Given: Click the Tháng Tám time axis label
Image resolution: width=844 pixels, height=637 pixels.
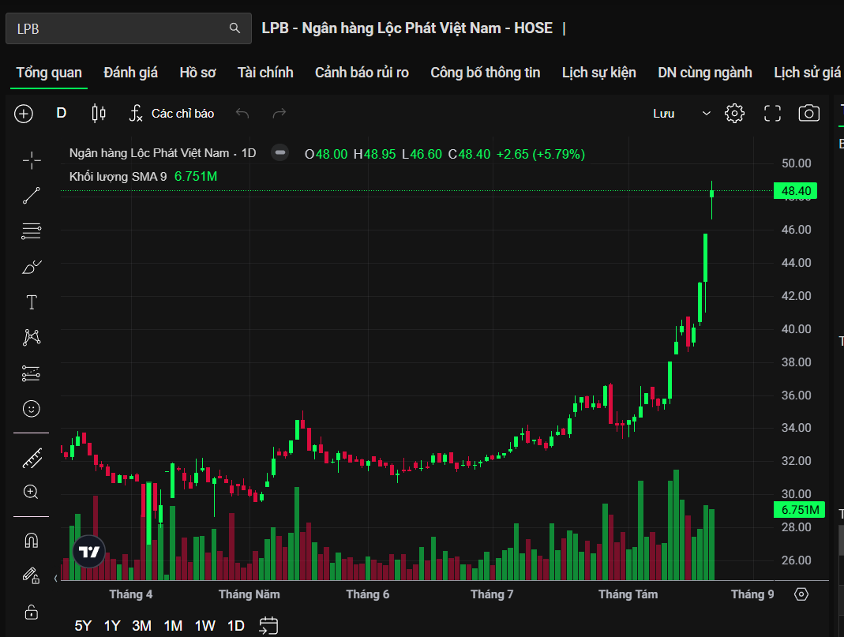Looking at the screenshot, I should (628, 594).
